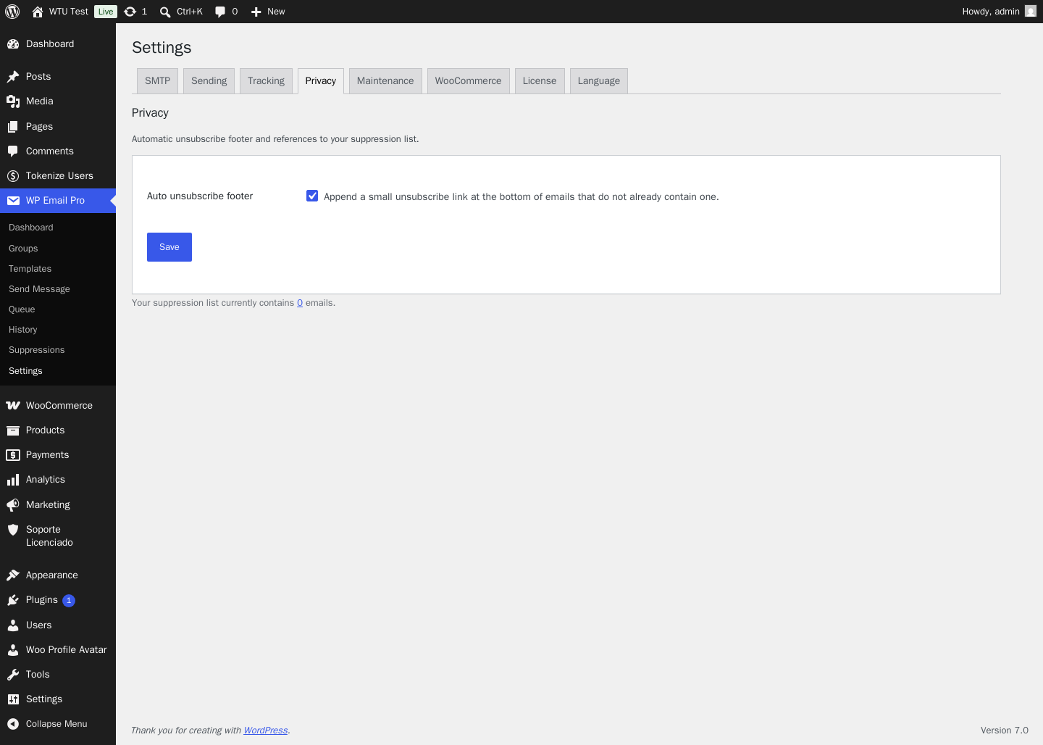Uncheck the Auto unsubscribe footer checkbox

click(x=312, y=196)
